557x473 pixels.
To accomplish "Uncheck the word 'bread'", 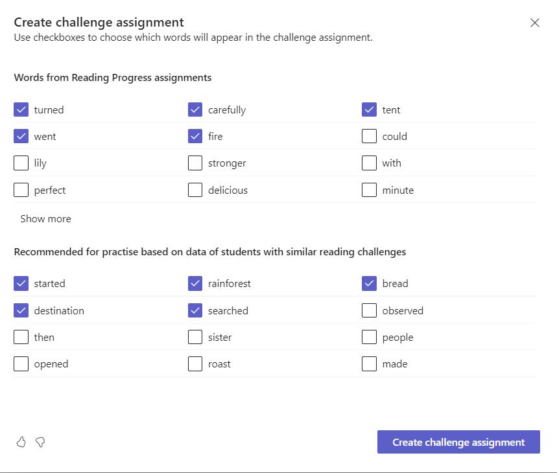I will pyautogui.click(x=369, y=283).
